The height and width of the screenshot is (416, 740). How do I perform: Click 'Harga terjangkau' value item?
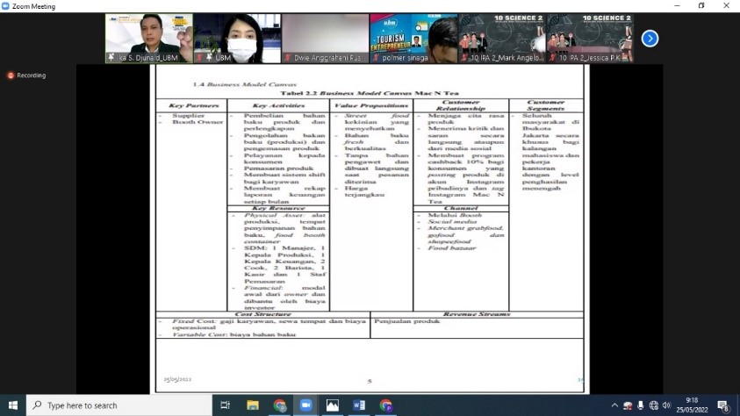pyautogui.click(x=364, y=191)
